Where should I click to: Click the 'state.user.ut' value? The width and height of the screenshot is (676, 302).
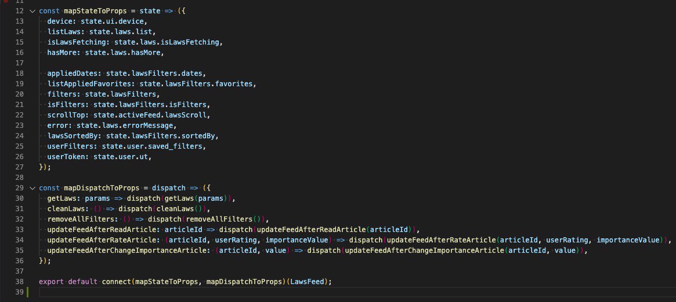121,157
